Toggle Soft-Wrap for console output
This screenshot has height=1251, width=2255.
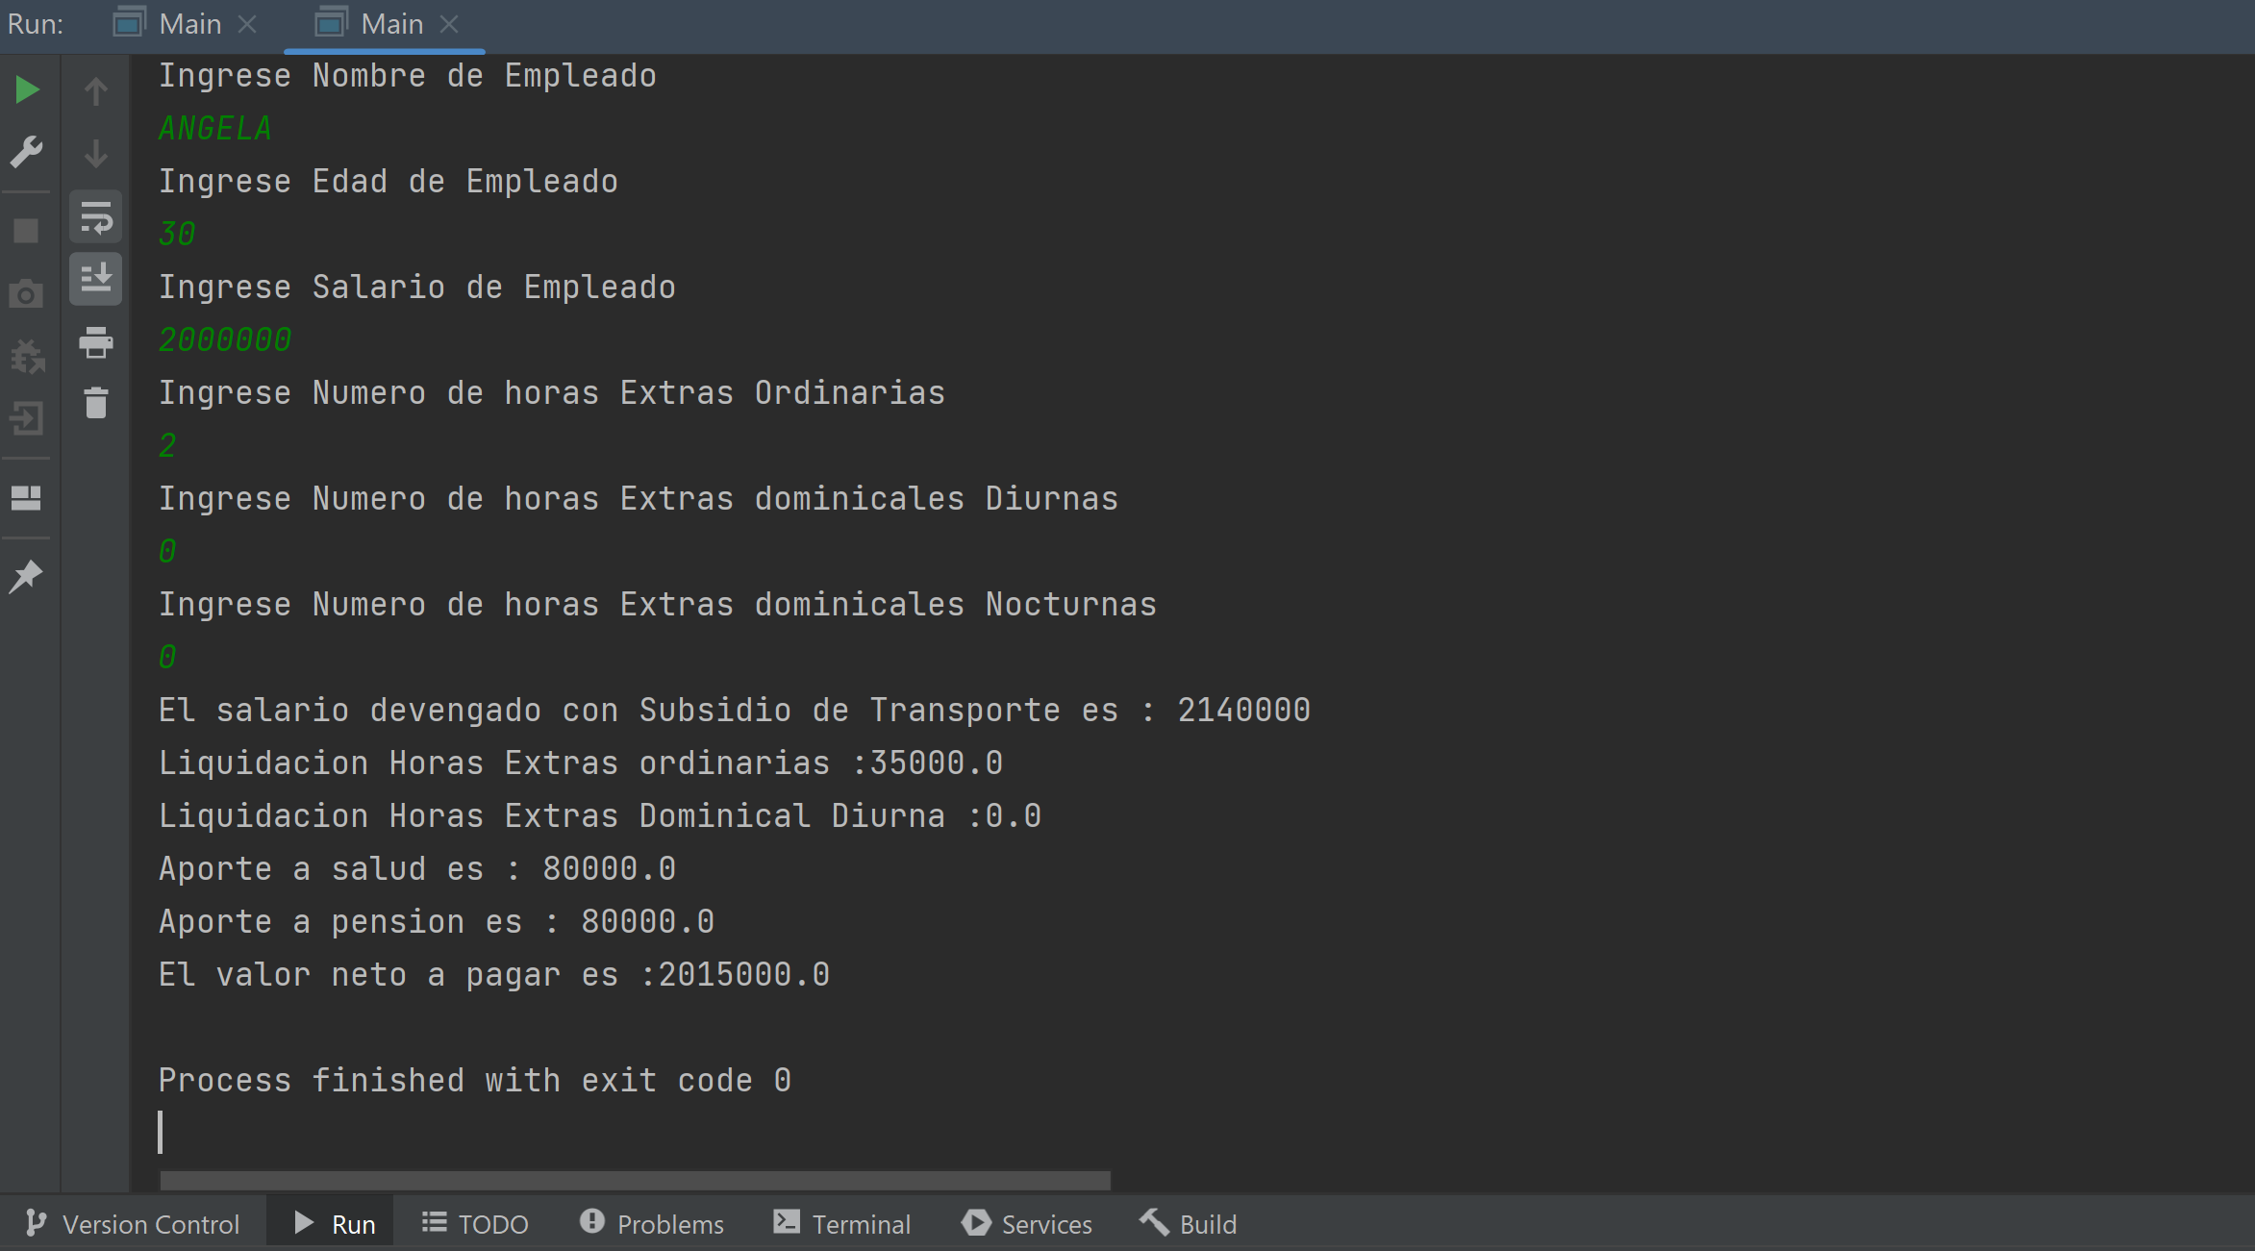(96, 217)
